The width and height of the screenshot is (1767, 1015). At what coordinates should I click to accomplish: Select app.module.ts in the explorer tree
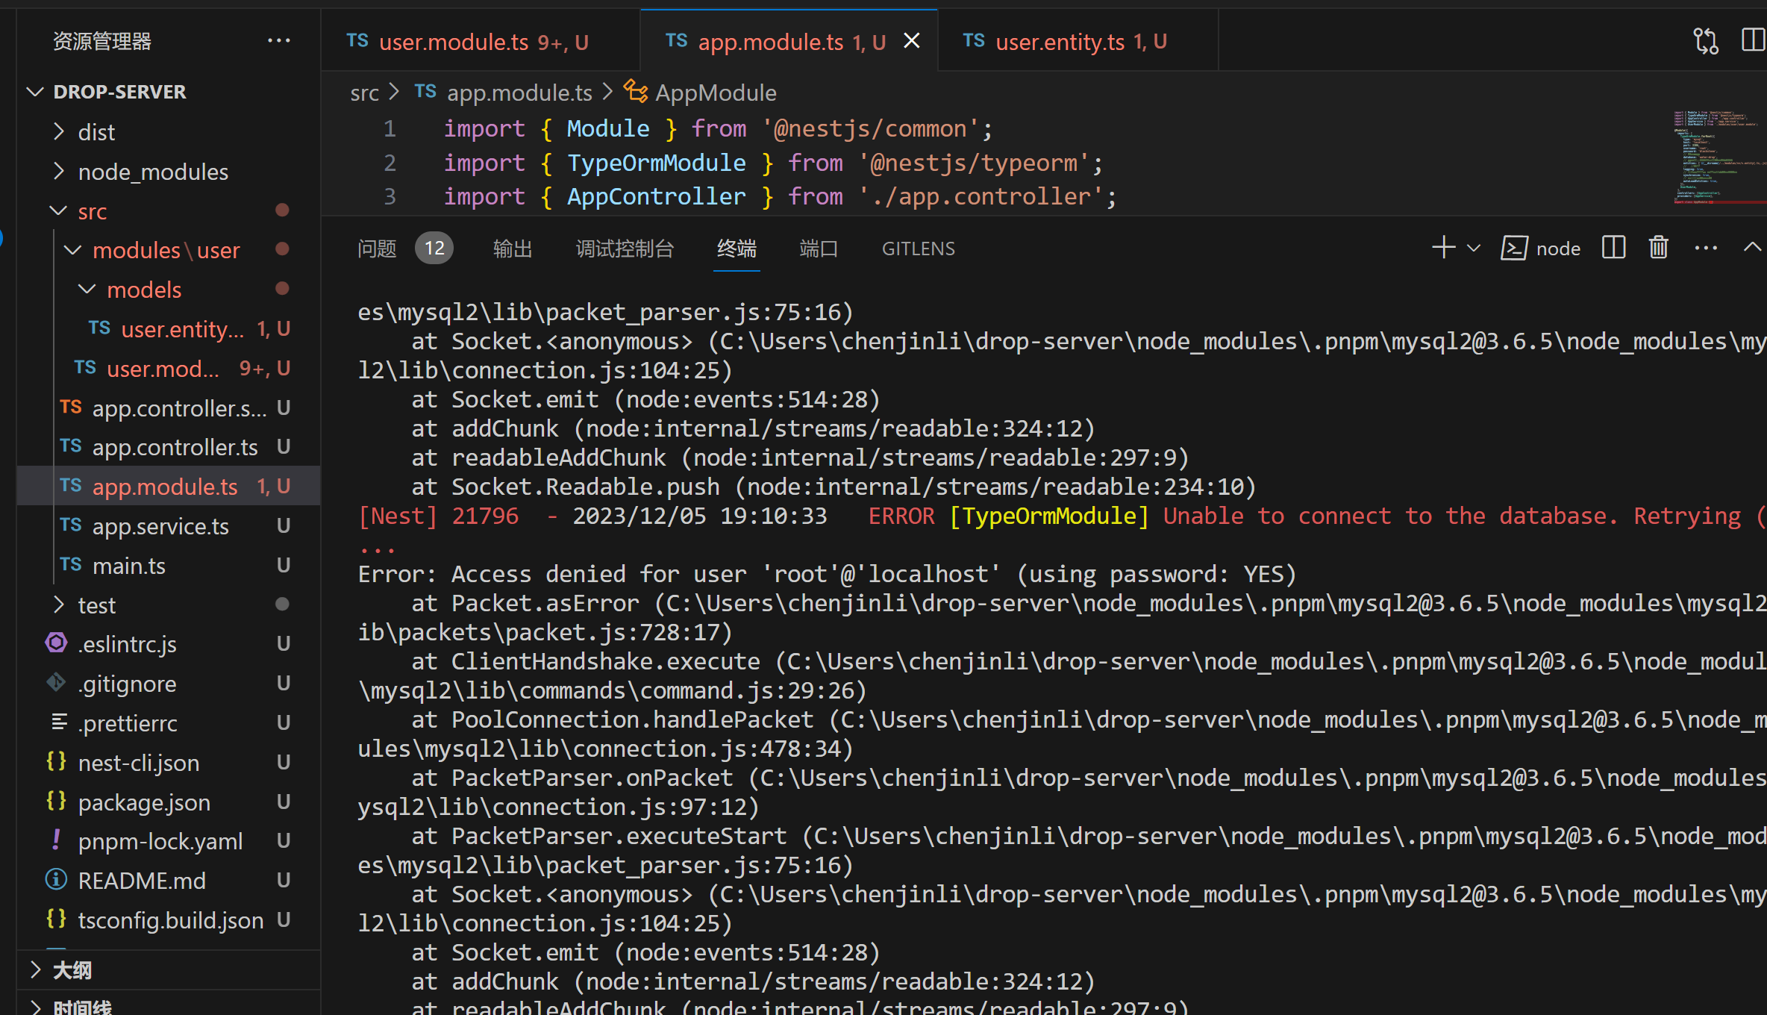click(x=169, y=487)
